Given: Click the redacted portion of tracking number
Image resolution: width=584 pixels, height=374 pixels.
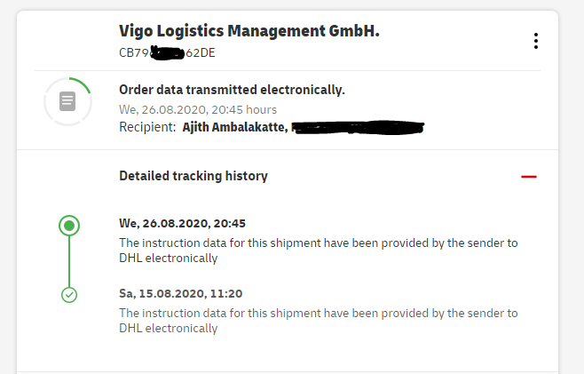Looking at the screenshot, I should point(168,53).
